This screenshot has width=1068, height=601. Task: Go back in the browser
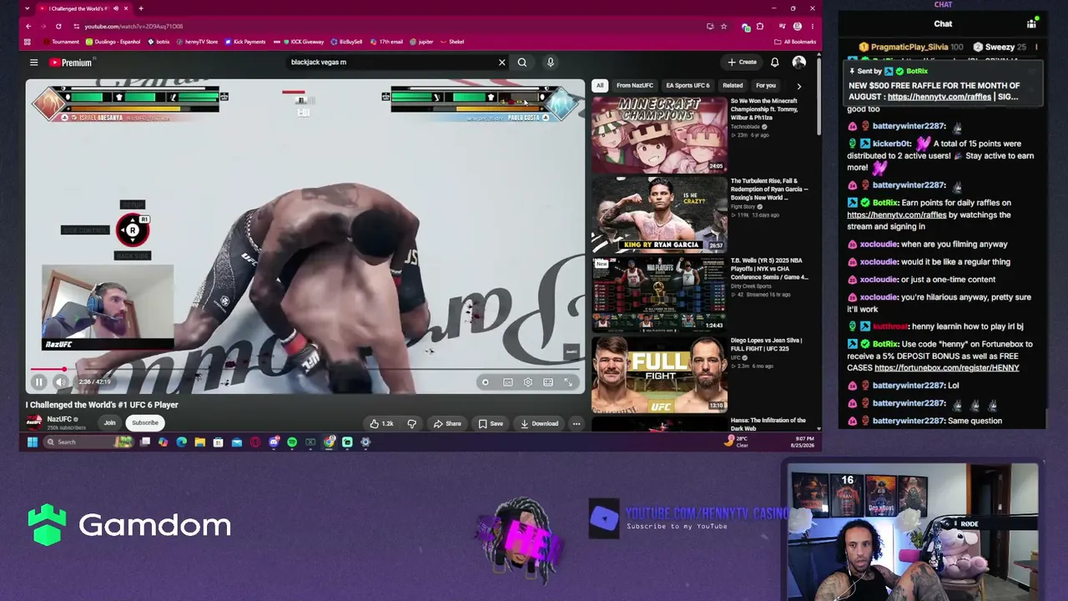tap(28, 26)
